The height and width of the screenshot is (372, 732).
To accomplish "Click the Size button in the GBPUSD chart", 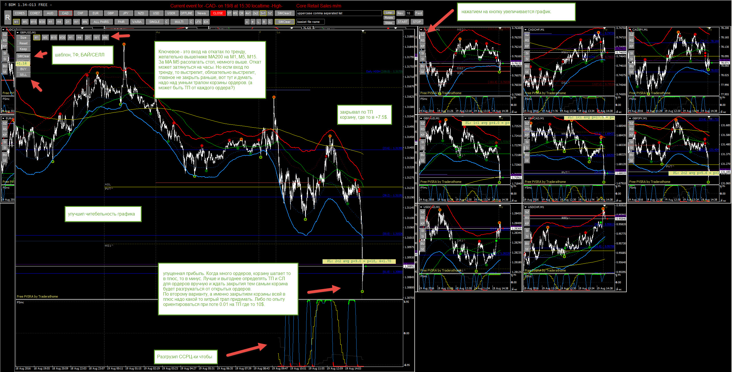I will [23, 37].
